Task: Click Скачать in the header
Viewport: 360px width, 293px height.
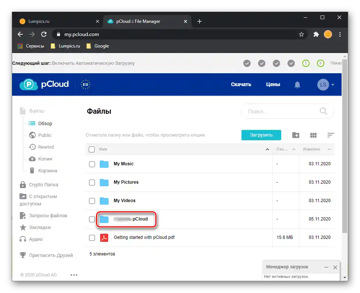Action: click(x=241, y=85)
